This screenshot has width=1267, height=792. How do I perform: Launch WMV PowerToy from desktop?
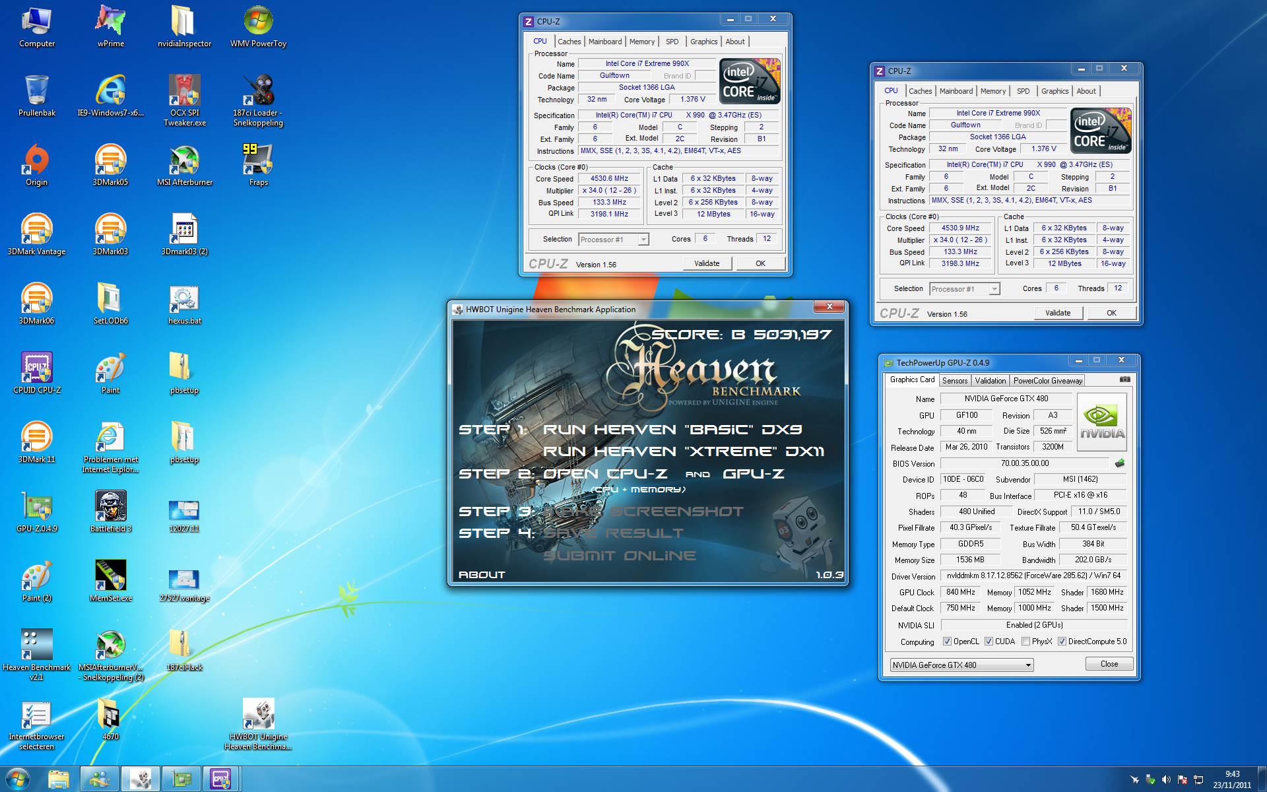pos(258,26)
